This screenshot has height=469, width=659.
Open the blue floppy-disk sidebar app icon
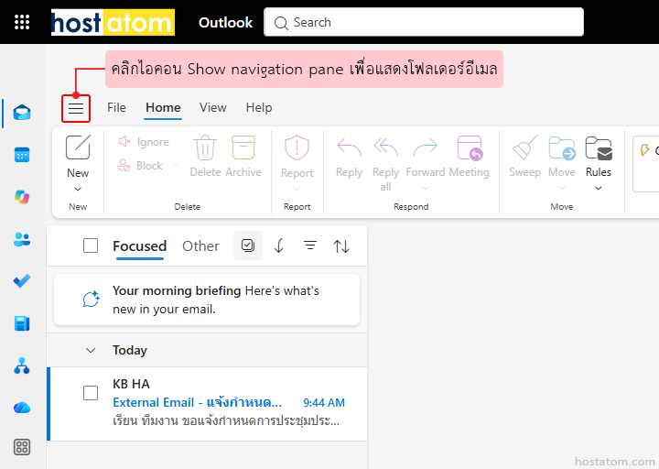[22, 323]
